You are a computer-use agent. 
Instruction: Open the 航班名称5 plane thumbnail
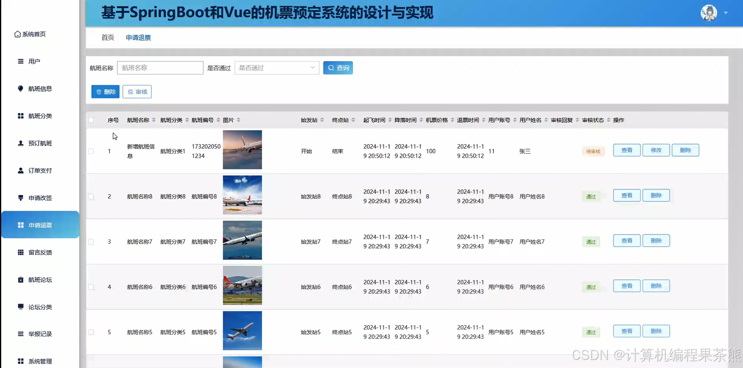tap(243, 330)
